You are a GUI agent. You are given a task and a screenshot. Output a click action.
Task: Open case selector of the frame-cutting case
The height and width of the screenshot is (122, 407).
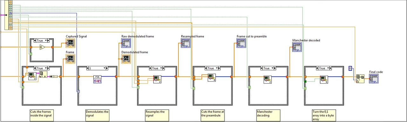42,68
